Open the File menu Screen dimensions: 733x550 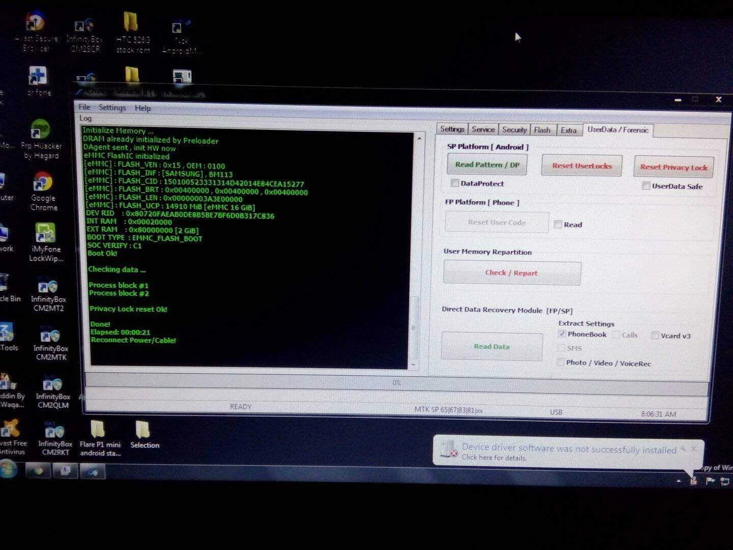[84, 107]
